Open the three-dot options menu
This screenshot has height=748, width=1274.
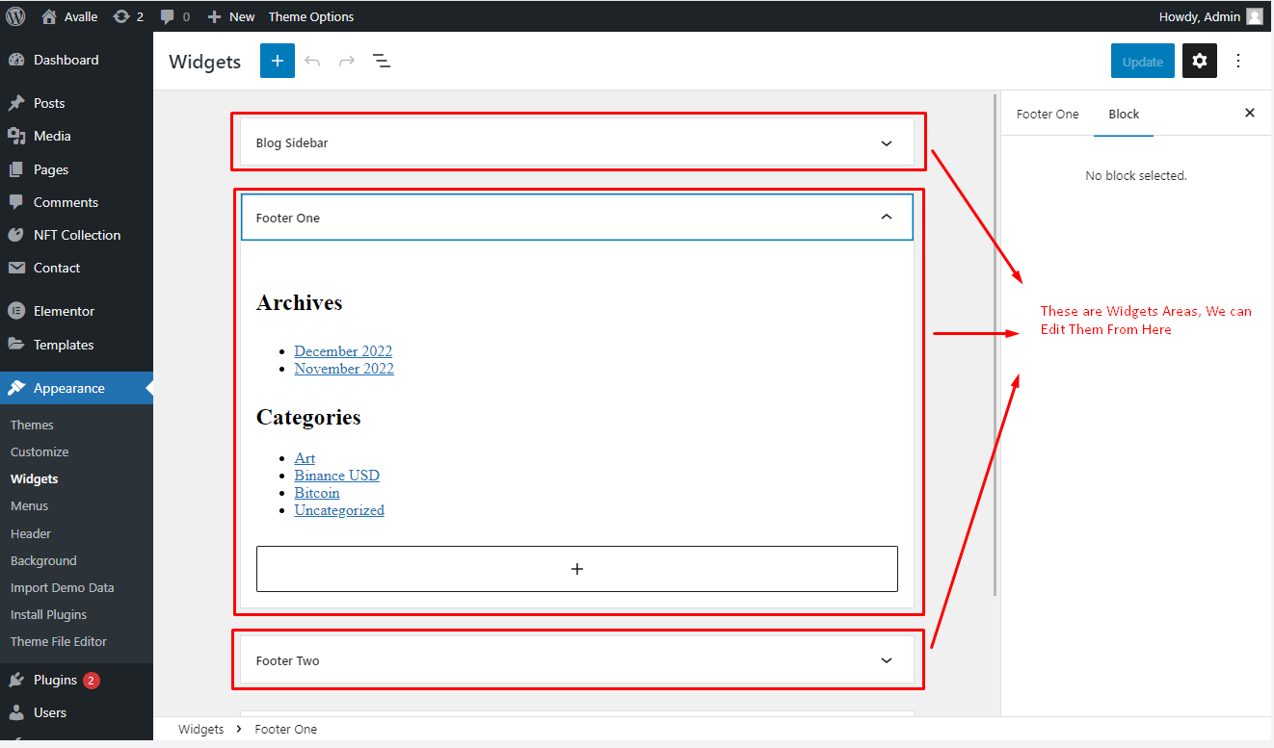(1238, 61)
